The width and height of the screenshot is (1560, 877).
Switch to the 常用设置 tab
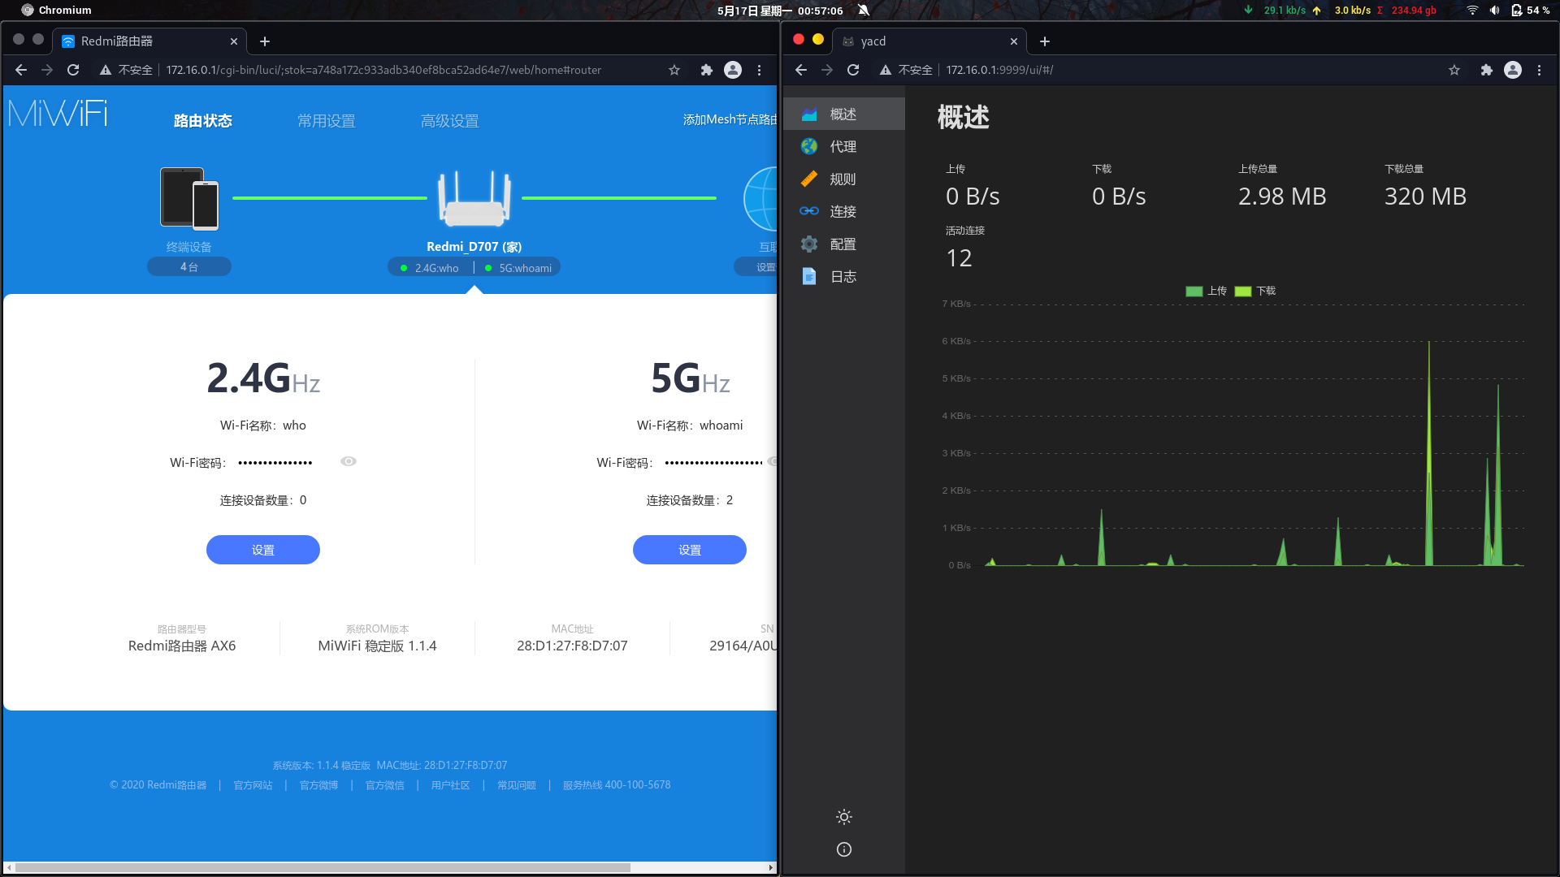coord(327,121)
